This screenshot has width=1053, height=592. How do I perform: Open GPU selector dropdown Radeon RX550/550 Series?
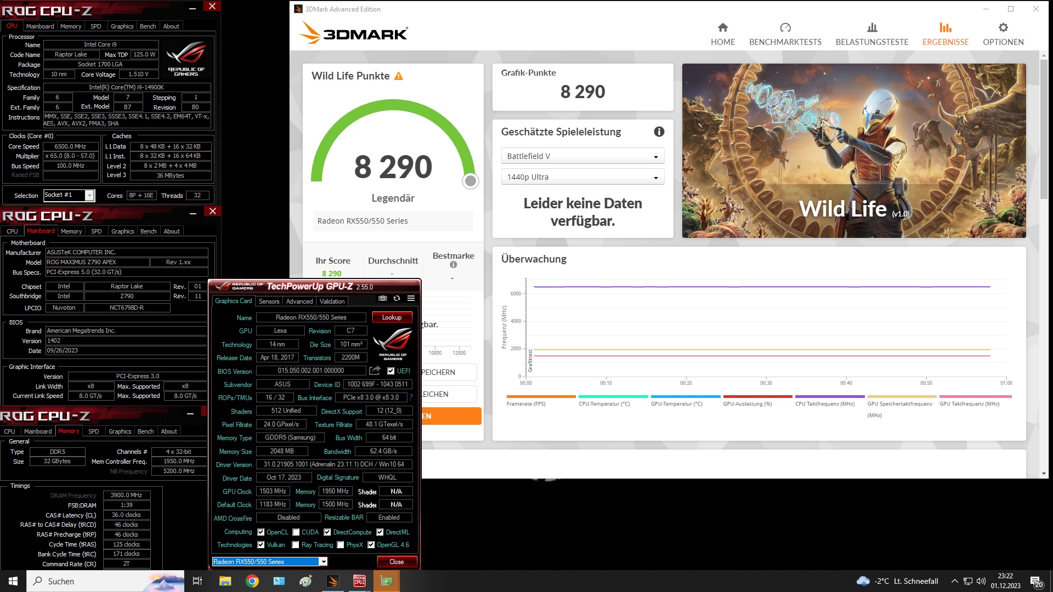click(270, 562)
